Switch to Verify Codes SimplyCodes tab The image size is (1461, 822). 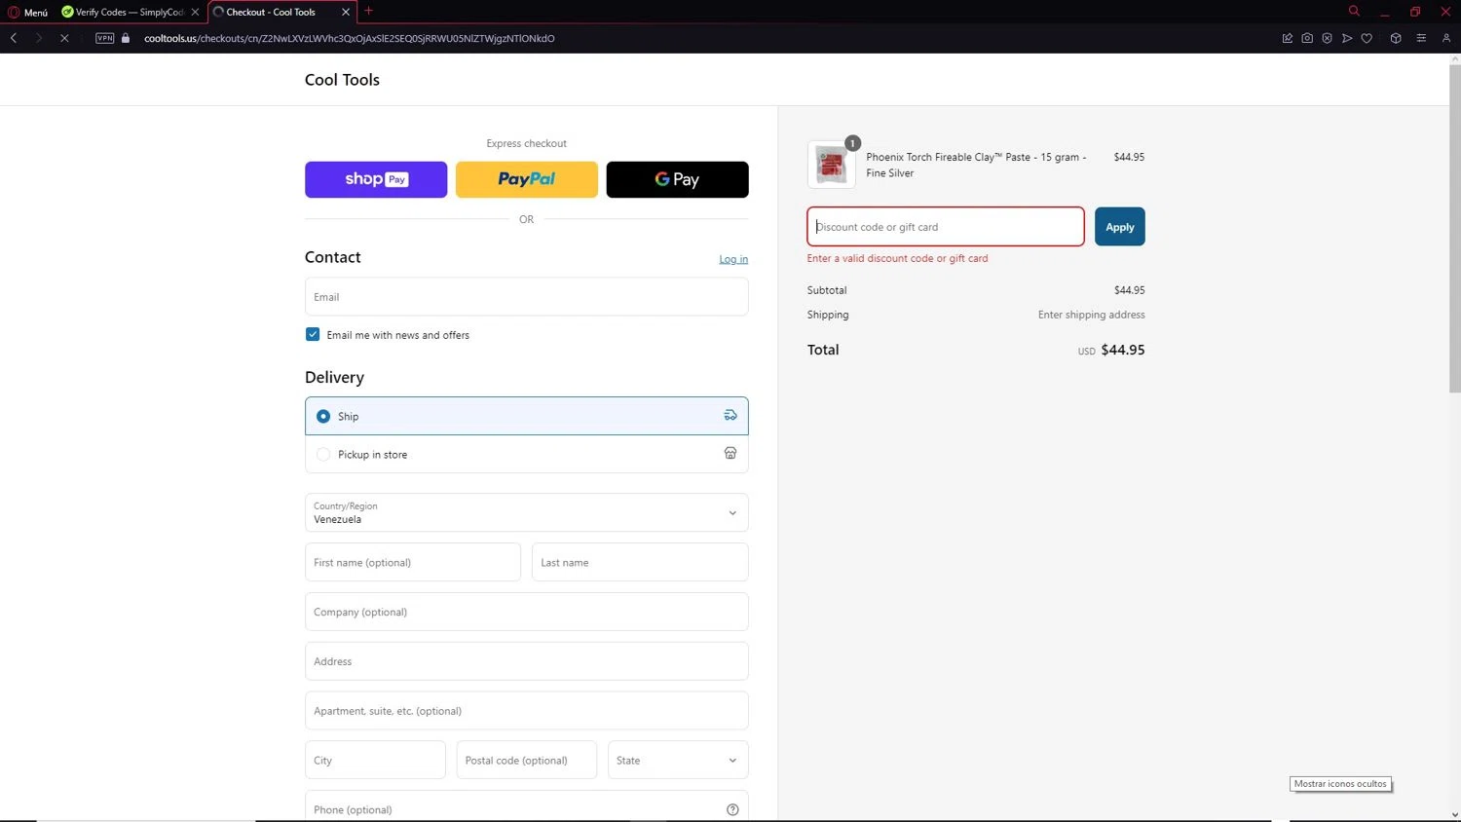click(129, 12)
